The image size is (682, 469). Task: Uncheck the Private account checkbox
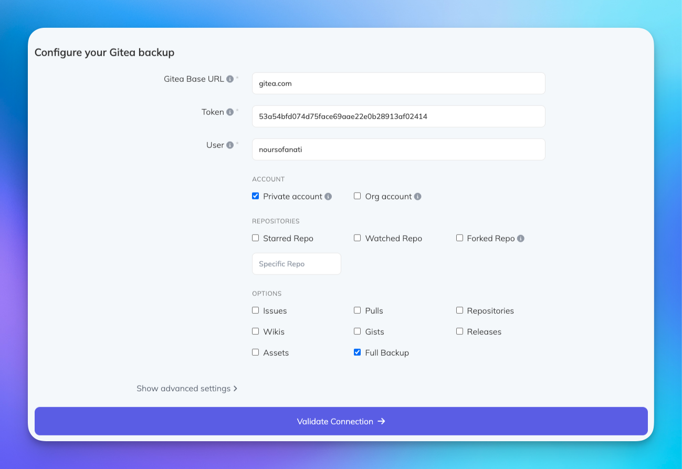[x=255, y=196]
